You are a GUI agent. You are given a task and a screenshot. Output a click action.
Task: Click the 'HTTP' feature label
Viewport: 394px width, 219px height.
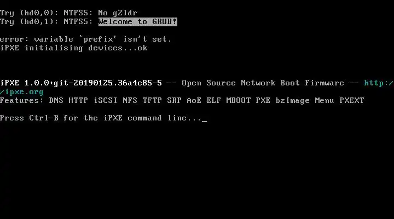pos(78,101)
